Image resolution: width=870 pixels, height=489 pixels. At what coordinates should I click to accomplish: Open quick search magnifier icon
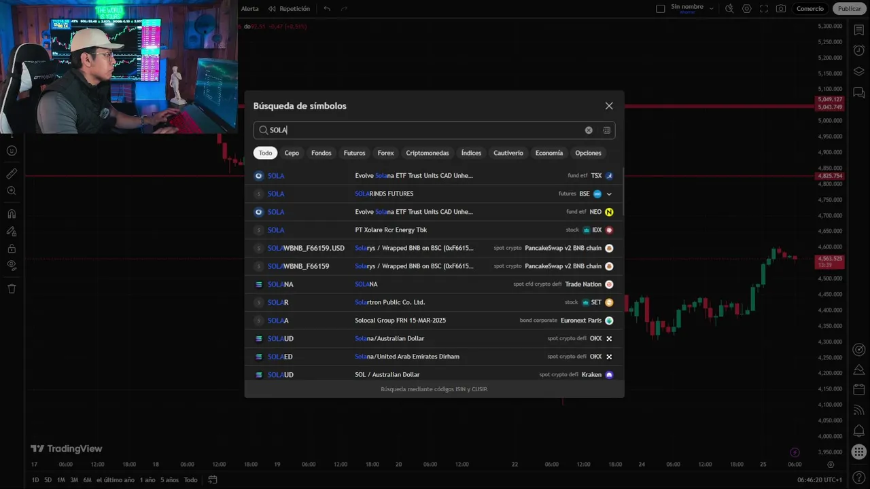(x=729, y=9)
